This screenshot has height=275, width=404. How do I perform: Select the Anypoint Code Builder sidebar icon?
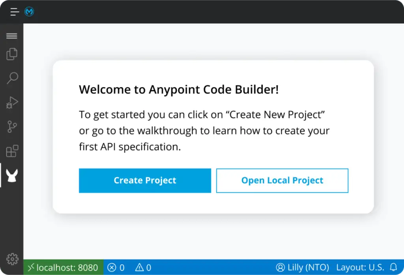pyautogui.click(x=12, y=175)
